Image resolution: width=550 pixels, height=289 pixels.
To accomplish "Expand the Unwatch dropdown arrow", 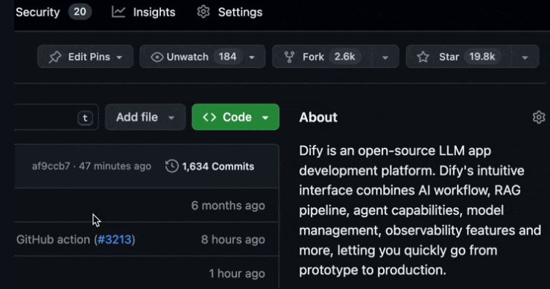I will click(x=252, y=57).
